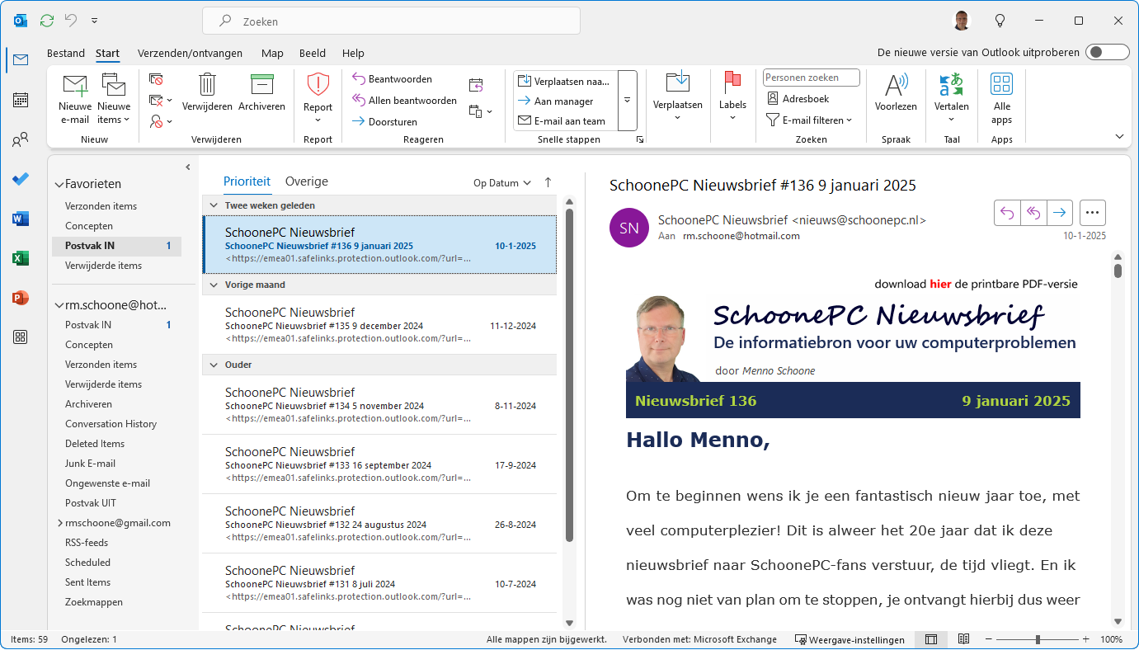Open more actions ellipsis in message header
This screenshot has height=650, width=1139.
(1093, 213)
